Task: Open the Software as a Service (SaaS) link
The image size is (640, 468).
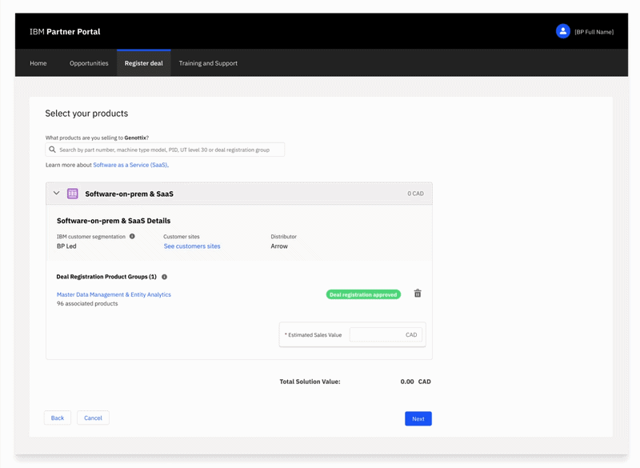Action: pos(130,165)
